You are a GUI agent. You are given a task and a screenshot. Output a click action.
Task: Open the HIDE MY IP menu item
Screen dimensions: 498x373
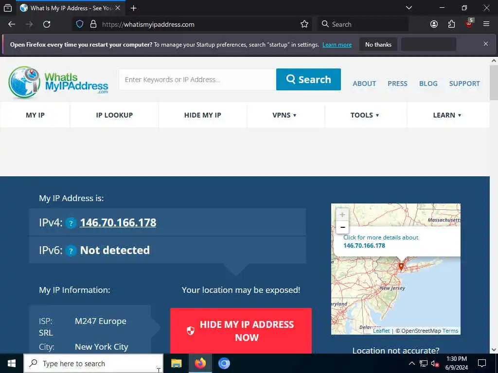coord(203,115)
